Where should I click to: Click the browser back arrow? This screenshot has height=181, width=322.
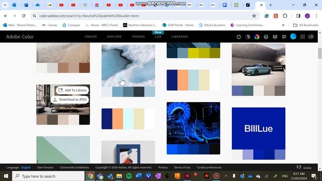click(6, 16)
